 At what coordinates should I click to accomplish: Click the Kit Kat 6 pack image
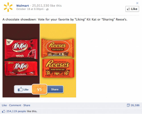(x=21, y=69)
